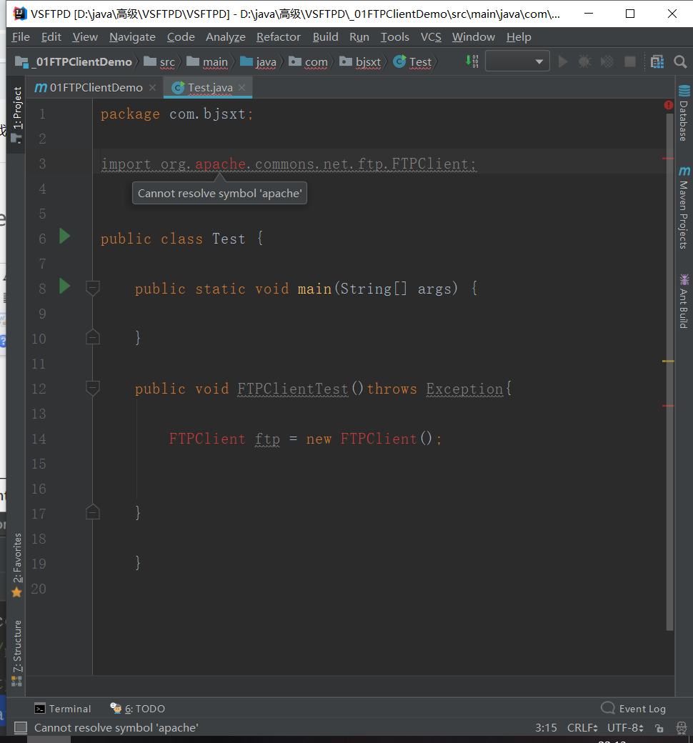Toggle tool window buttons in status bar corner
Screen dimensions: 693x743
[21, 727]
